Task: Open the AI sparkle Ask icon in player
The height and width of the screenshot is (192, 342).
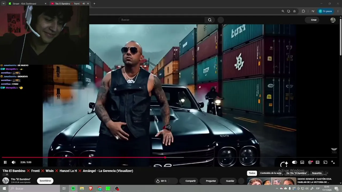Action: coord(284,164)
